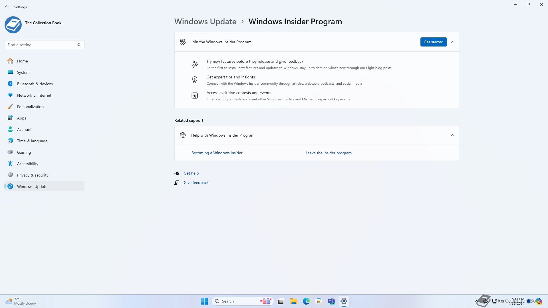This screenshot has height=308, width=548.
Task: Click Windows Update breadcrumb link
Action: pos(205,21)
